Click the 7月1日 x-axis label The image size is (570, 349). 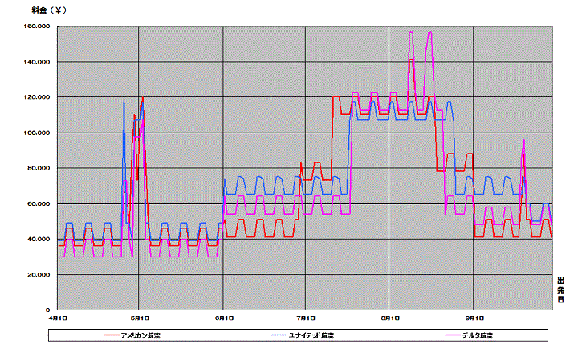306,318
